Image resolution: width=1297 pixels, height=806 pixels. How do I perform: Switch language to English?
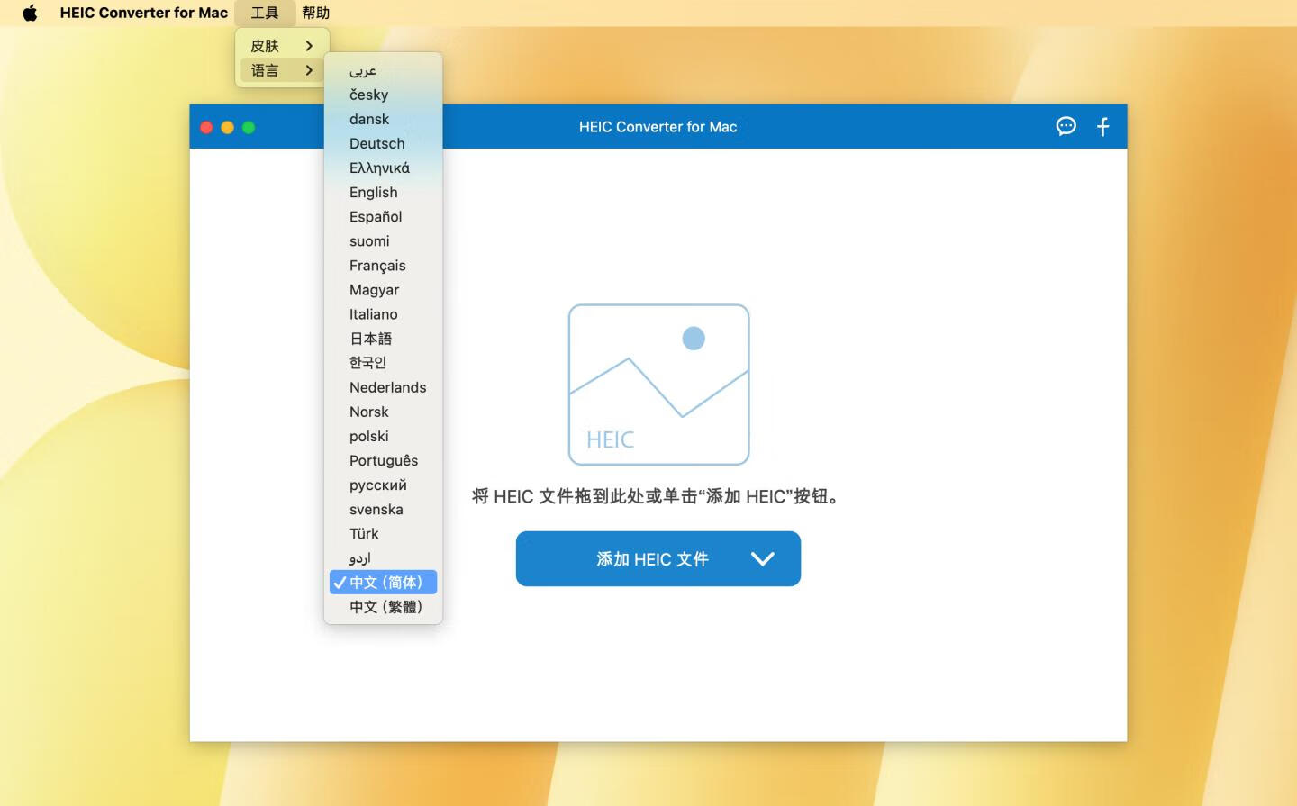383,192
